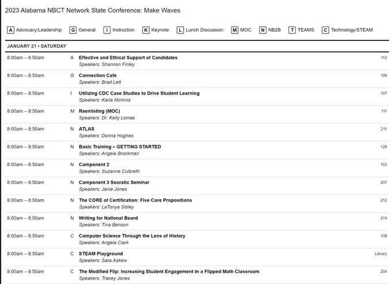Image resolution: width=392 pixels, height=284 pixels.
Task: Filter by Keynote label
Action: (160, 30)
